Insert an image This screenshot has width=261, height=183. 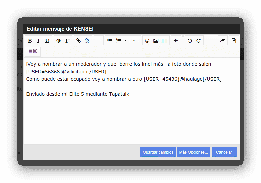pyautogui.click(x=156, y=41)
